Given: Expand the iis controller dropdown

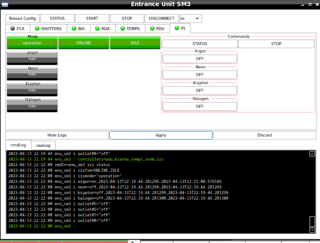Looking at the screenshot, I should 191,19.
